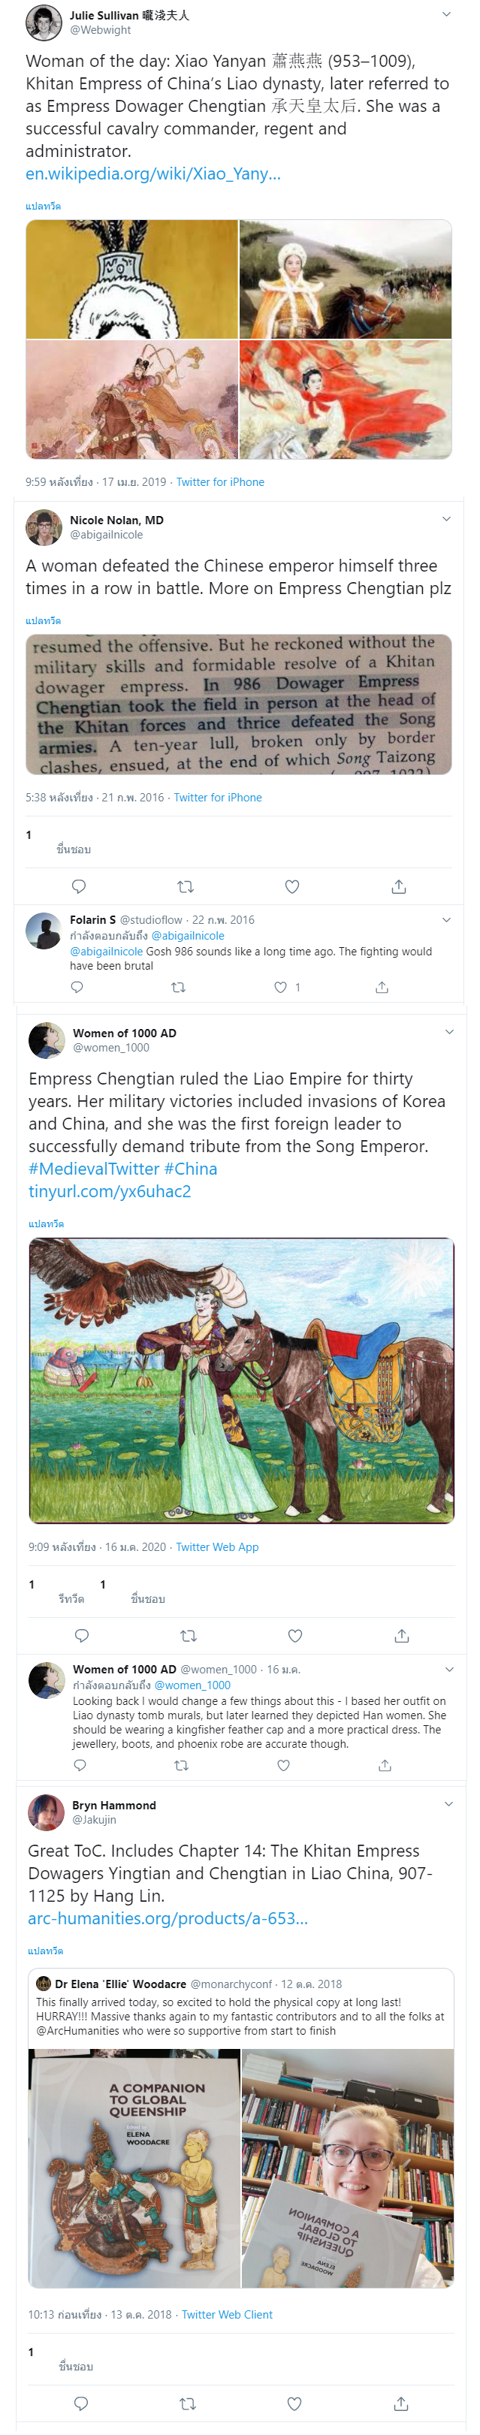Open chevron menu on Bryn Hammond's tweet
Viewport: 480px width, 2435px height.
pos(448,1803)
